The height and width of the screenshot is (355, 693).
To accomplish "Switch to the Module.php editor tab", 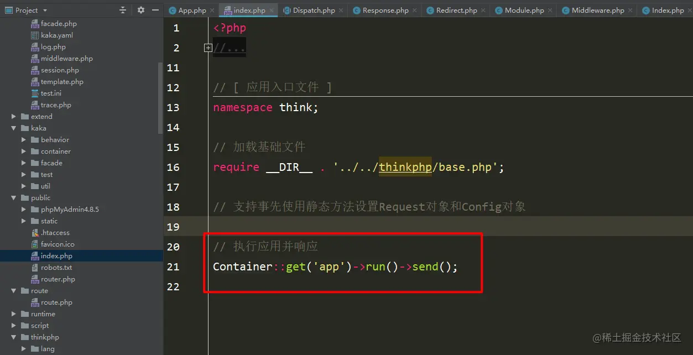I will click(x=524, y=10).
